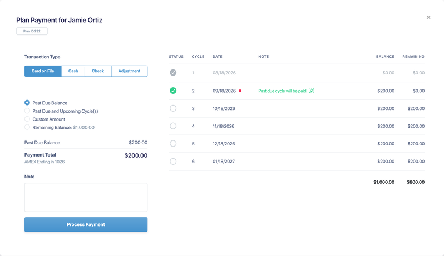Viewport: 444px width, 256px height.
Task: Click the 'Past due cycle will be paid.' note
Action: 283,91
